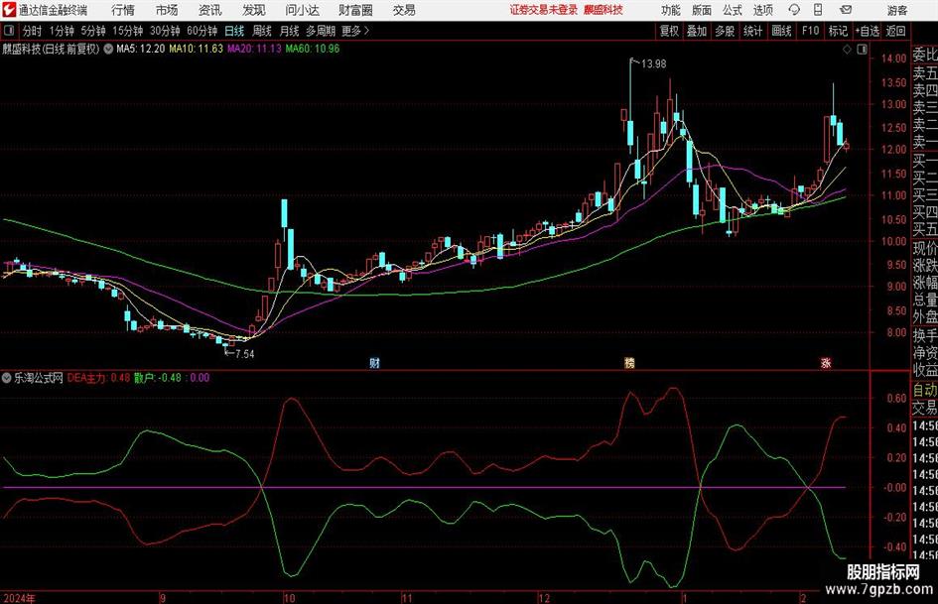Click the 麒盛科技(日线 前复权) chart title
This screenshot has width=938, height=604.
51,49
